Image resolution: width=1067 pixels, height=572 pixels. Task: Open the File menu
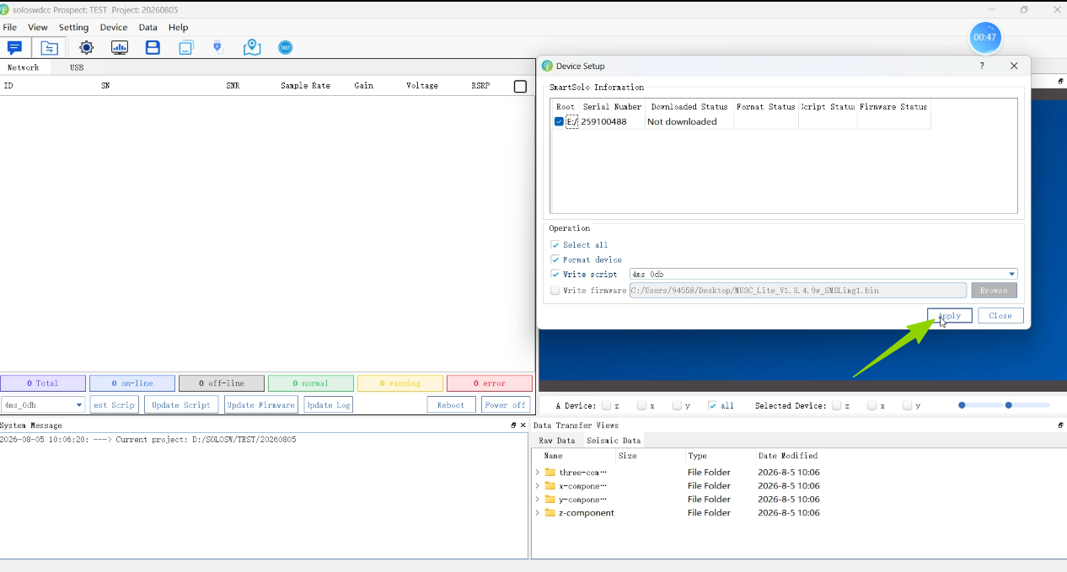pyautogui.click(x=10, y=27)
